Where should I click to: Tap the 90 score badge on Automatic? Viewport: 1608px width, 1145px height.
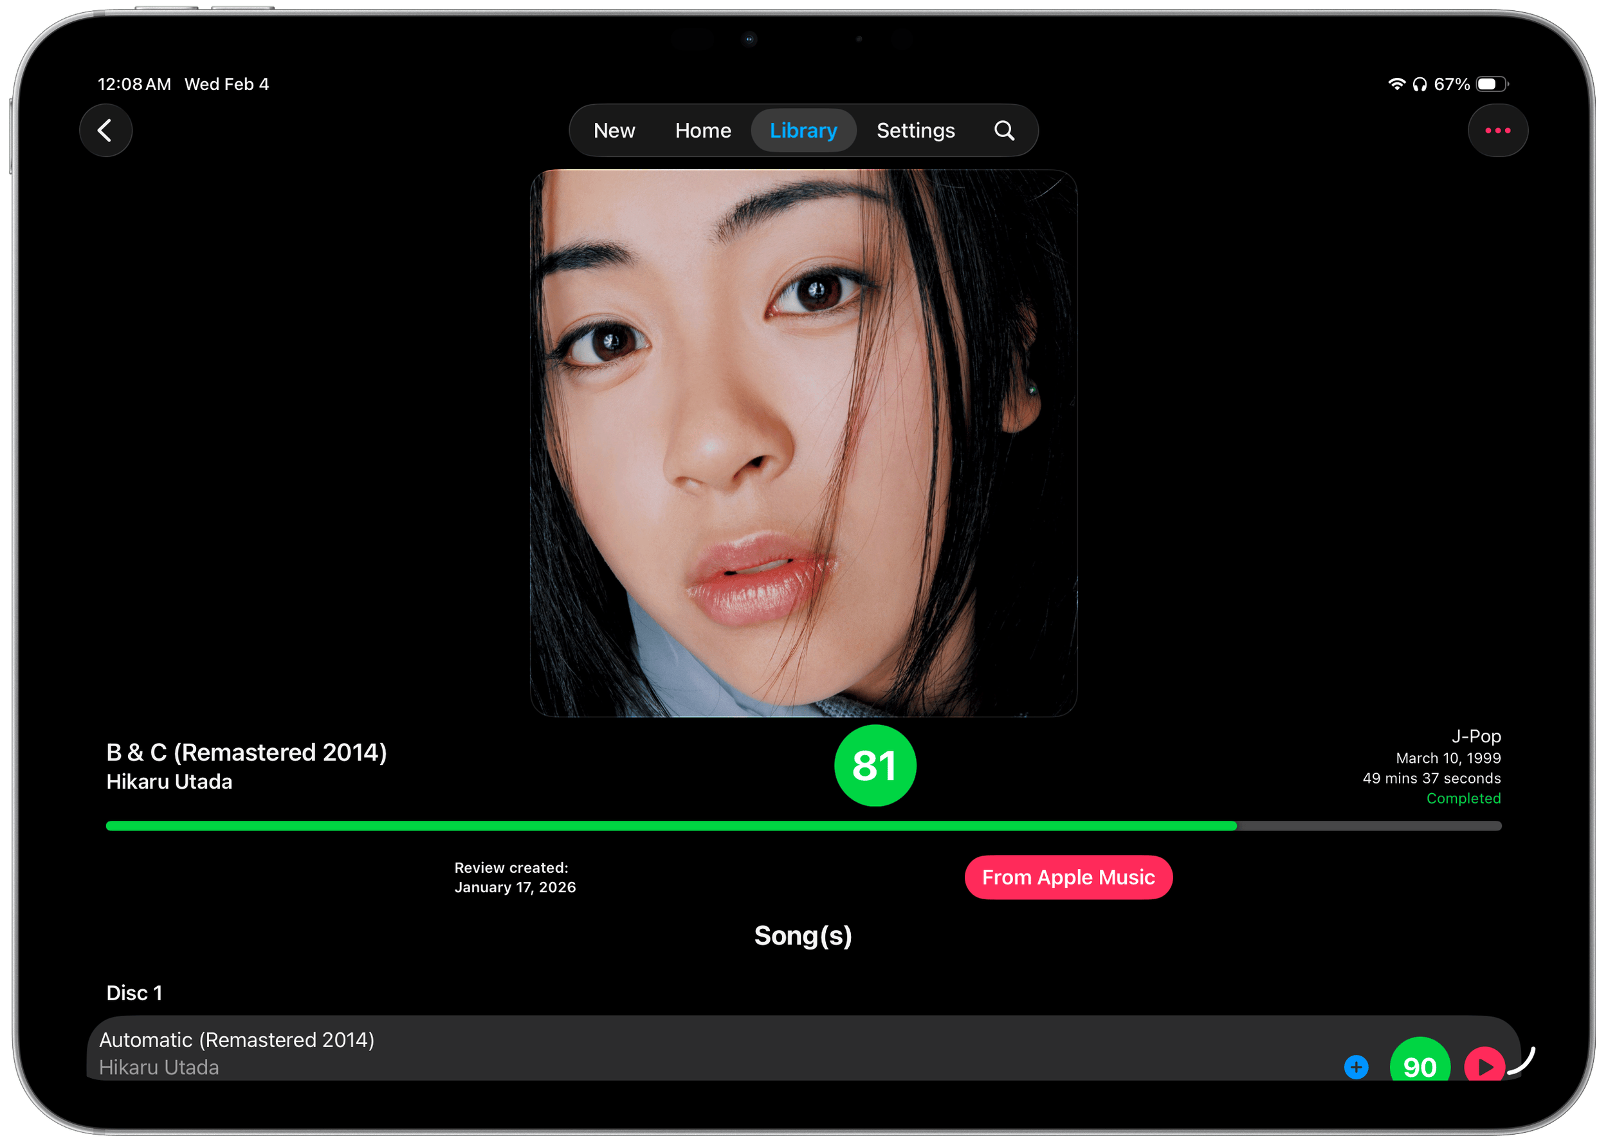(1419, 1065)
